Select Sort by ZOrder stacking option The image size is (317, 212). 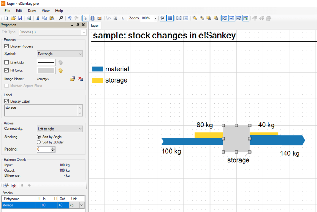(39, 142)
